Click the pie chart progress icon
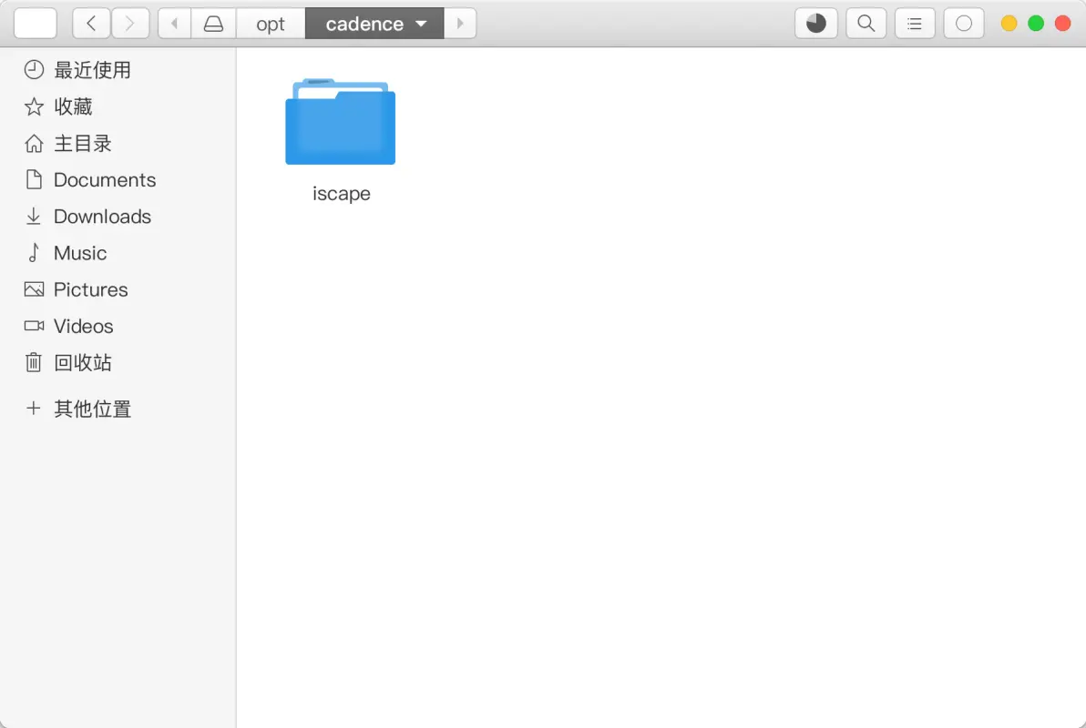The image size is (1086, 728). 816,24
